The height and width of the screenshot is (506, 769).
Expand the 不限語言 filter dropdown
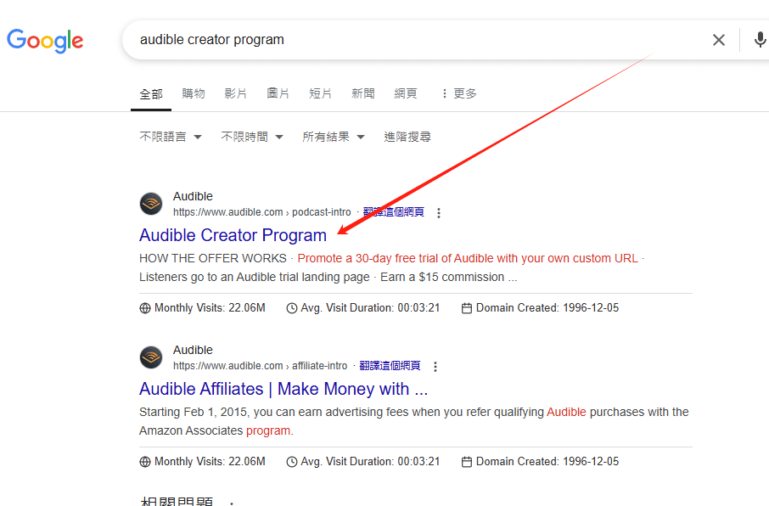pyautogui.click(x=171, y=137)
